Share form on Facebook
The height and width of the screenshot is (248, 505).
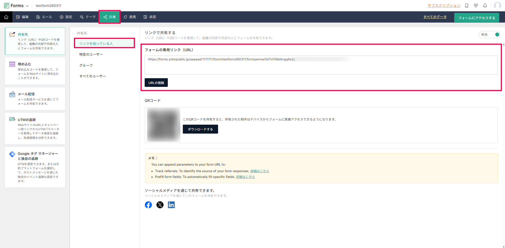[x=148, y=205]
